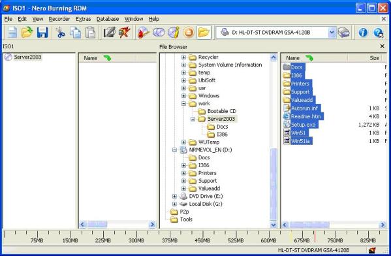Open the recorder drive dropdown
This screenshot has width=391, height=256.
click(x=332, y=33)
